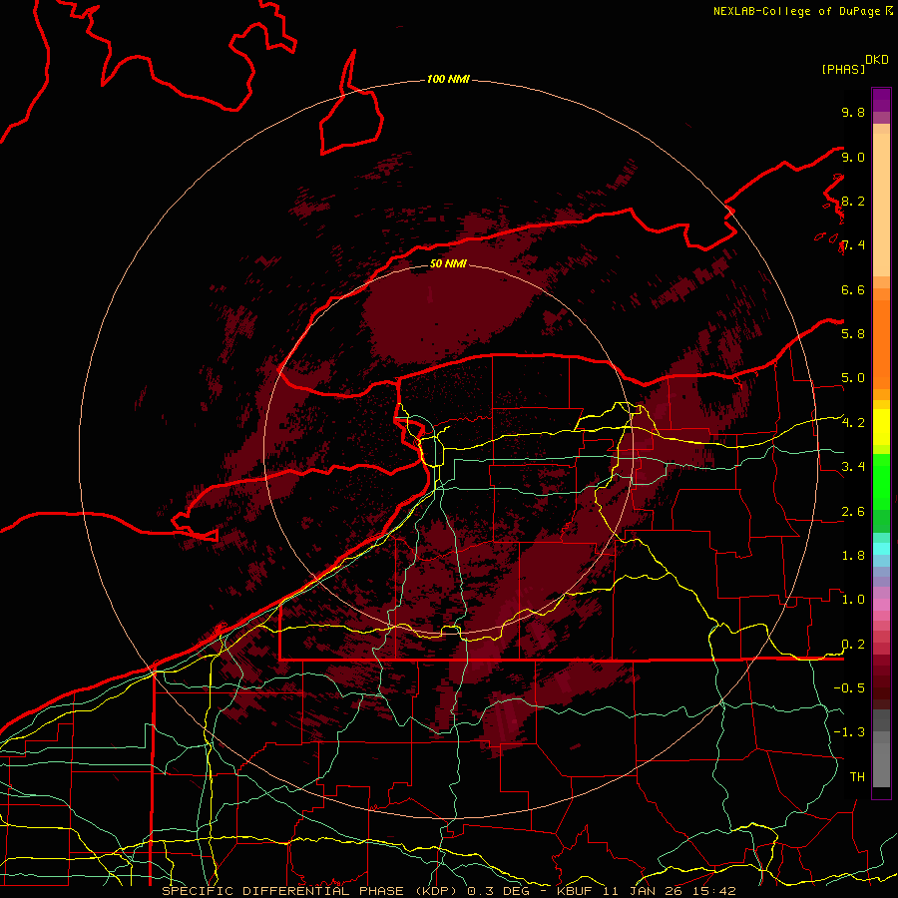Click the cyan segment of the color bar

[x=881, y=549]
